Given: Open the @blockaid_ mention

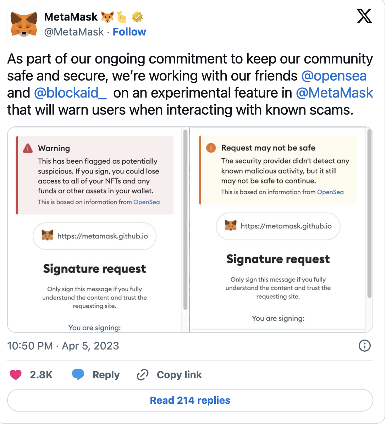Looking at the screenshot, I should [70, 93].
